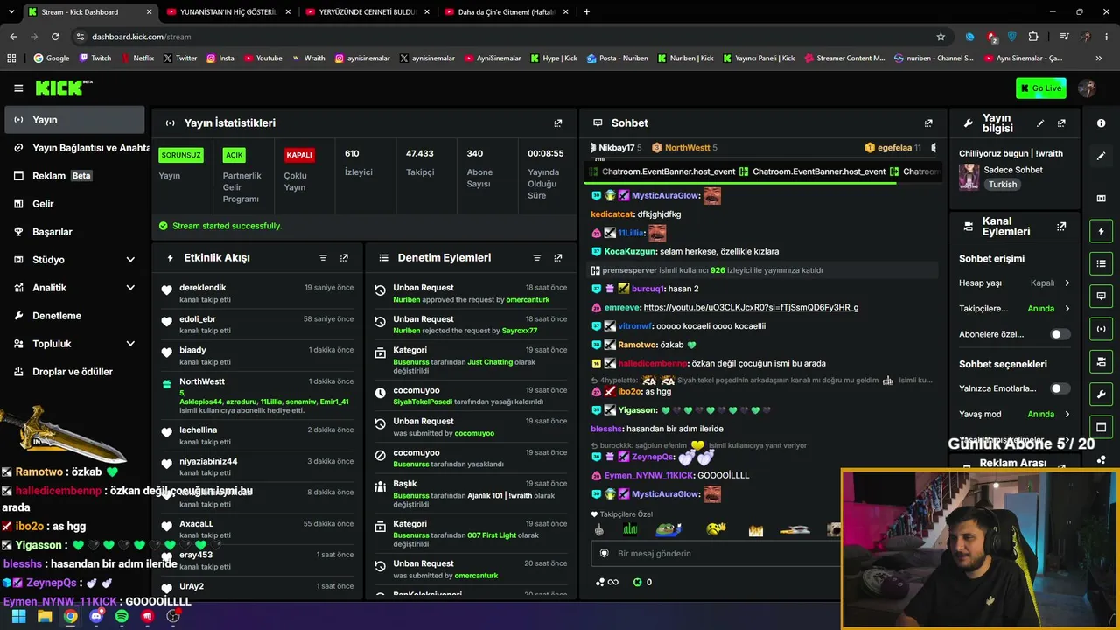Expand the Topluluk menu section

tap(74, 344)
